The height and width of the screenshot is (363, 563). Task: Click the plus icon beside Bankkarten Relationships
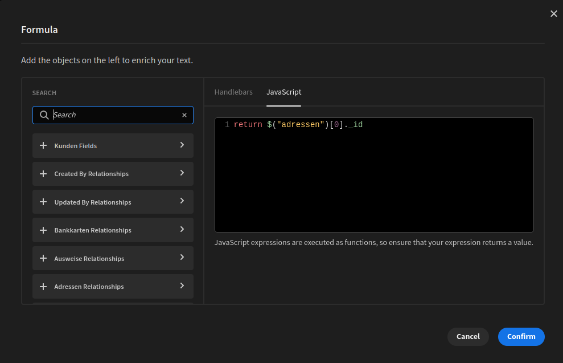click(x=43, y=230)
